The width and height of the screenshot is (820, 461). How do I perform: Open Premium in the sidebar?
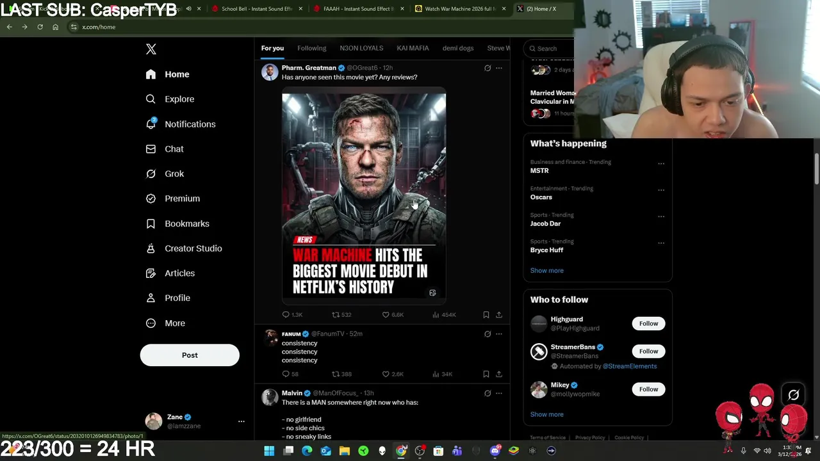pos(173,198)
